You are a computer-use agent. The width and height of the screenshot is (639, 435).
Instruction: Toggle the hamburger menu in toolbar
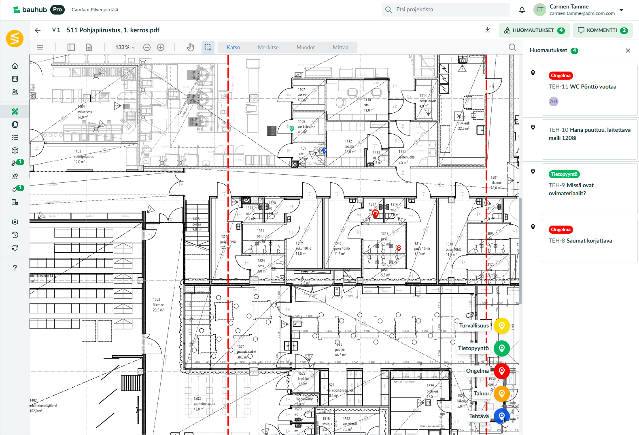[40, 47]
